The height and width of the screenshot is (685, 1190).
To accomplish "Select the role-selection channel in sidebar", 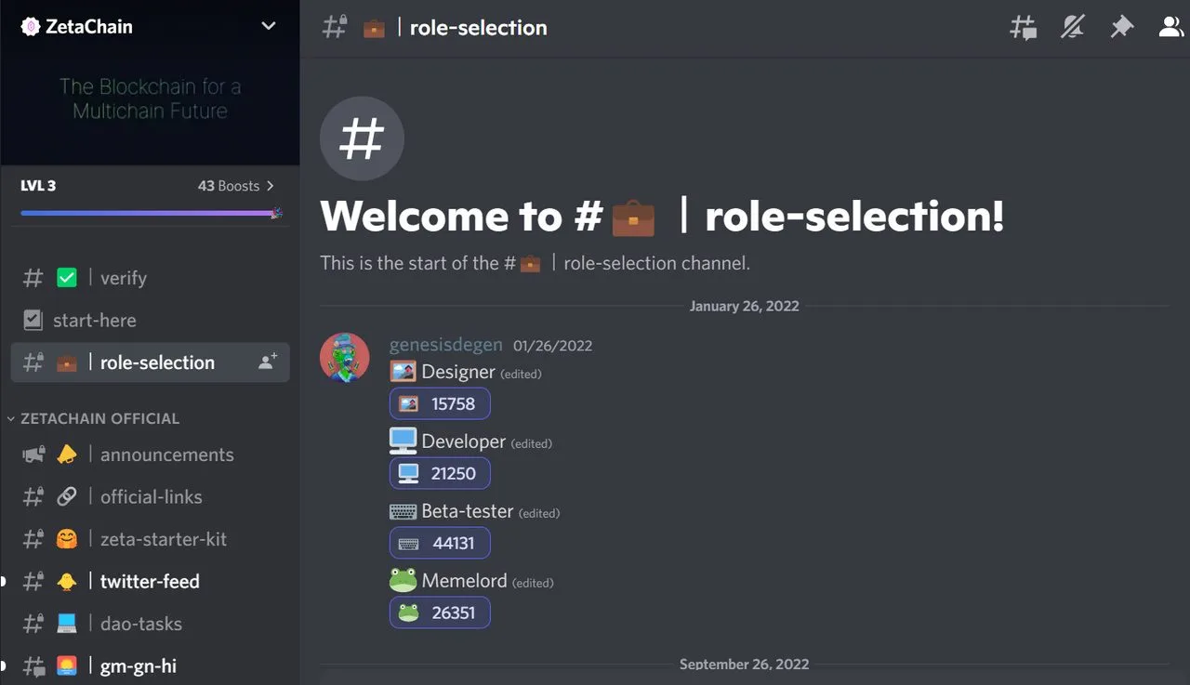I will click(x=150, y=362).
